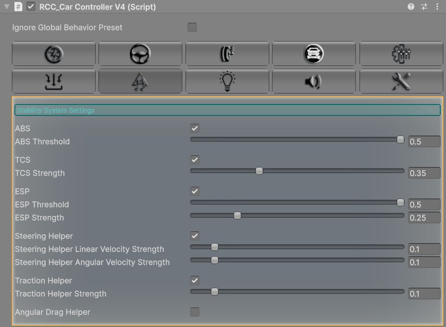Open the Wheels settings tab icon
446x327 pixels.
(x=54, y=54)
